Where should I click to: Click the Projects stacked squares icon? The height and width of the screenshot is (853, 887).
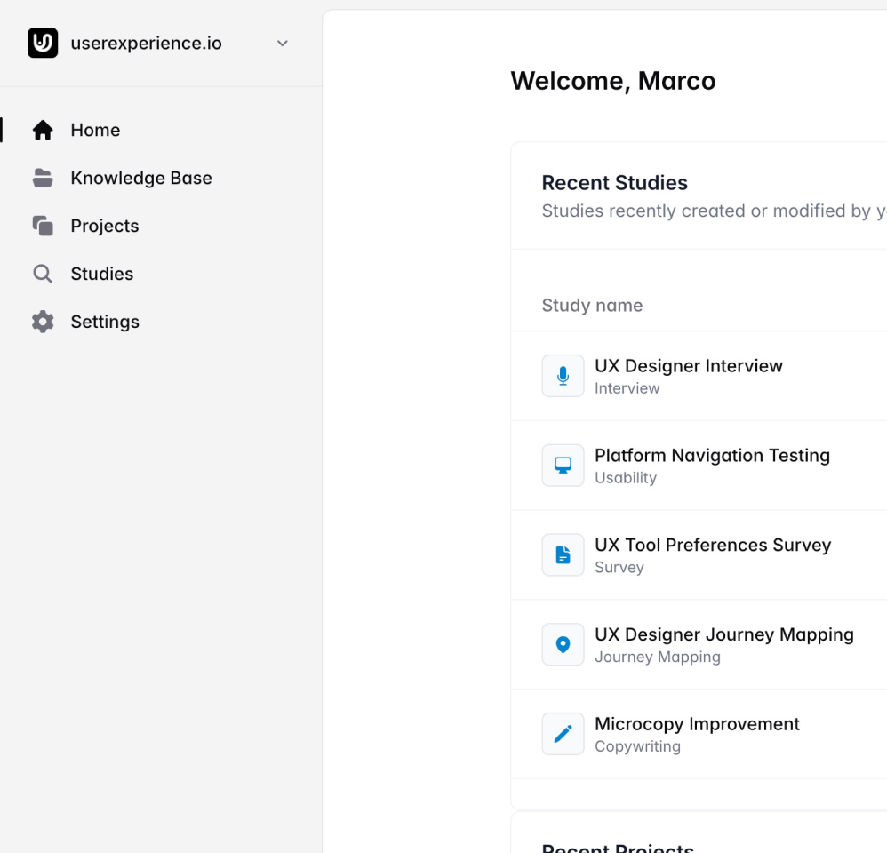click(43, 226)
